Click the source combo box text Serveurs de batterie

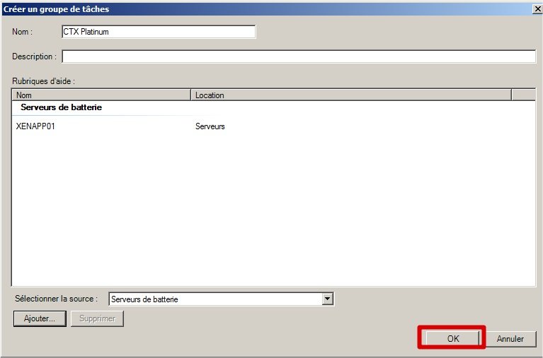[x=215, y=299]
